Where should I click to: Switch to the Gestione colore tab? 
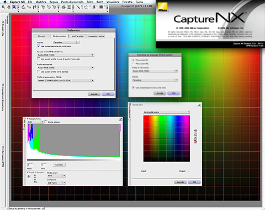[x=60, y=36]
